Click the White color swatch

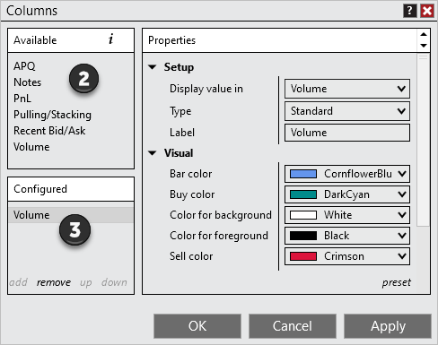click(303, 215)
